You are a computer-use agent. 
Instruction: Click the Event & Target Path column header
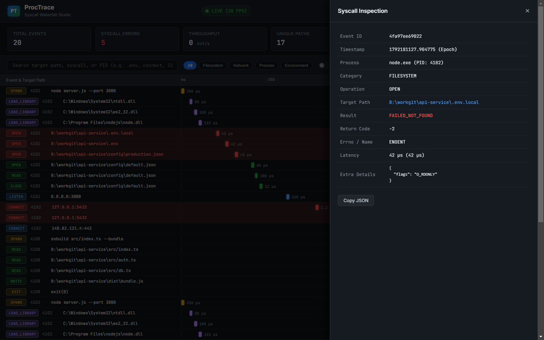[x=26, y=80]
